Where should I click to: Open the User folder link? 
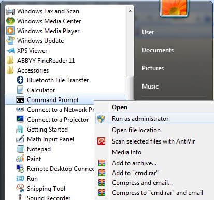tap(148, 32)
